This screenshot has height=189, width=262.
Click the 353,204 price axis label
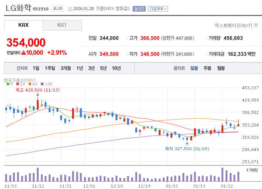[250, 125]
